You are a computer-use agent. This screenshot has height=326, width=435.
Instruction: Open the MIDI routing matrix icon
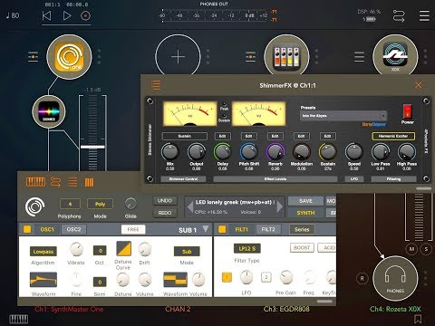399,15
